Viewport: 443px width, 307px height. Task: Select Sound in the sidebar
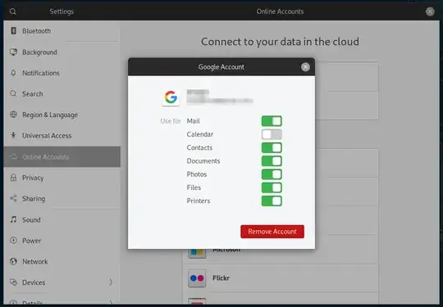[x=62, y=219]
